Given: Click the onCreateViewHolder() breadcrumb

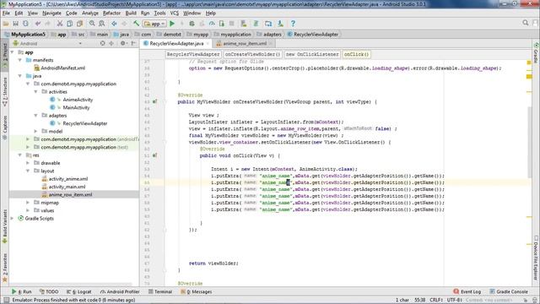Looking at the screenshot, I should coord(252,54).
